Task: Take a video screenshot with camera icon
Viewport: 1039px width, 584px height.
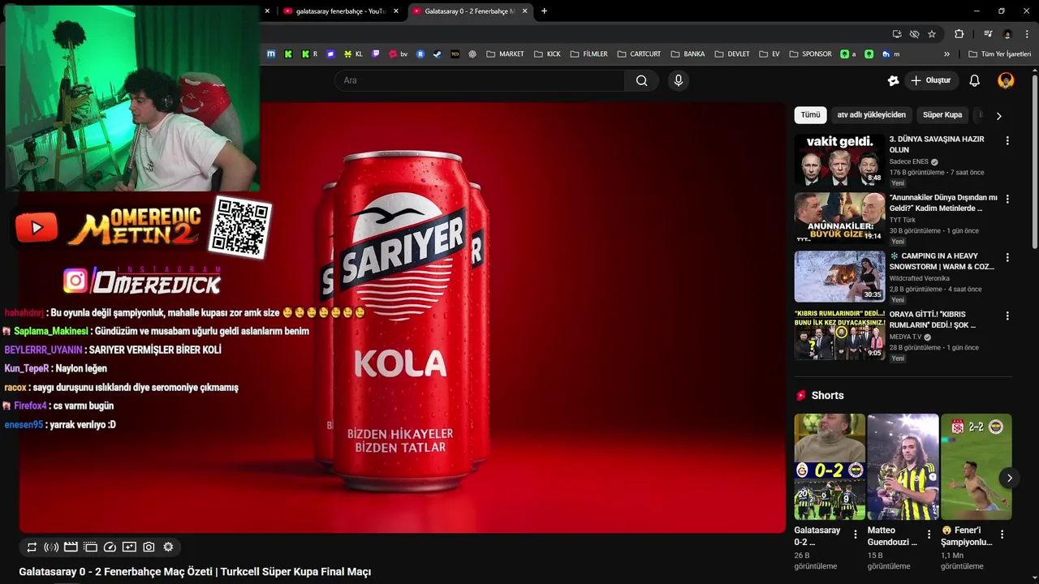Action: [x=149, y=547]
